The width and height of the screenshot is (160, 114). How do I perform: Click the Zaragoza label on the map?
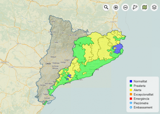pyautogui.click(x=5, y=62)
